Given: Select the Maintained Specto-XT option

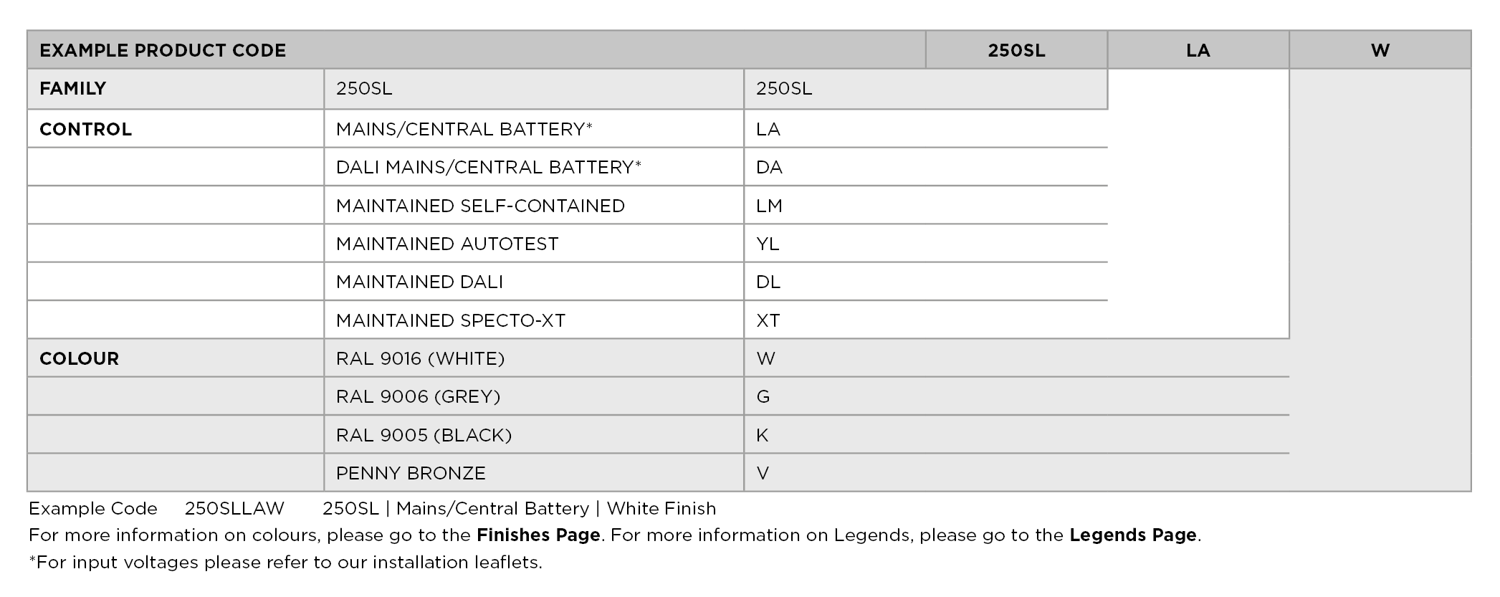Looking at the screenshot, I should [x=451, y=320].
